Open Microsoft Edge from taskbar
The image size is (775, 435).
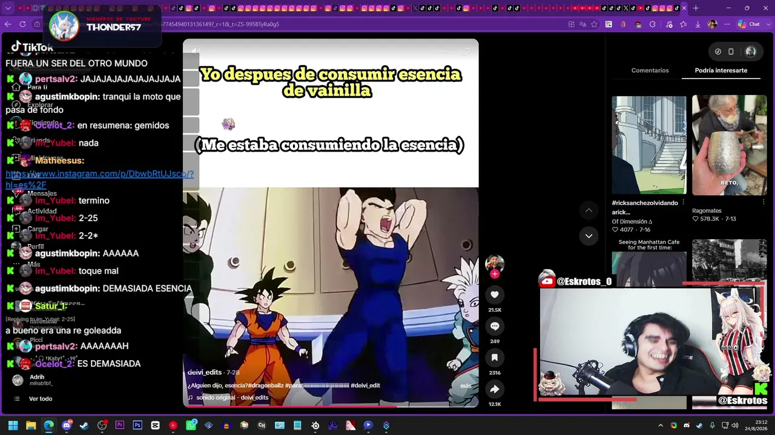click(48, 425)
